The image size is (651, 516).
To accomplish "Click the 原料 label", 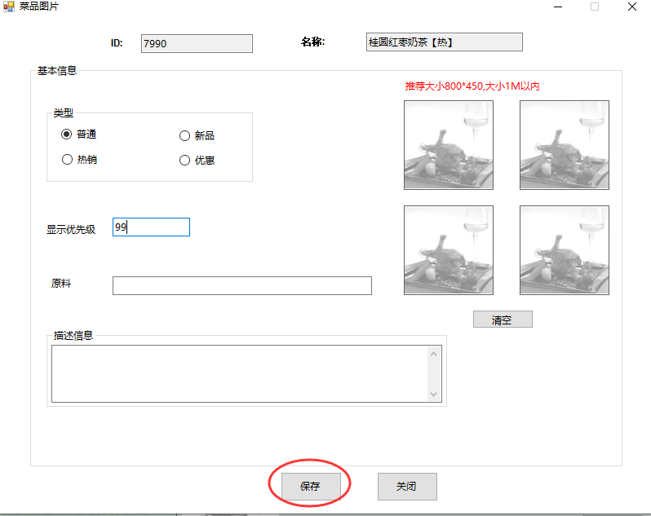I will coord(61,284).
